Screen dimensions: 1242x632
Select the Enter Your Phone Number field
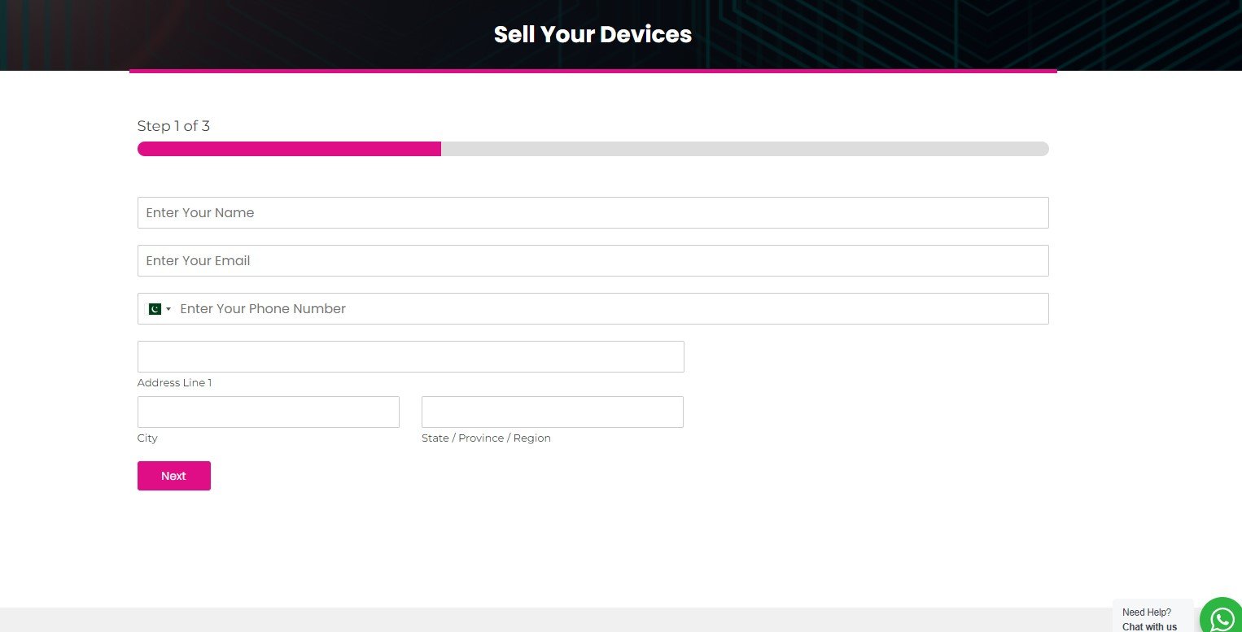(610, 308)
